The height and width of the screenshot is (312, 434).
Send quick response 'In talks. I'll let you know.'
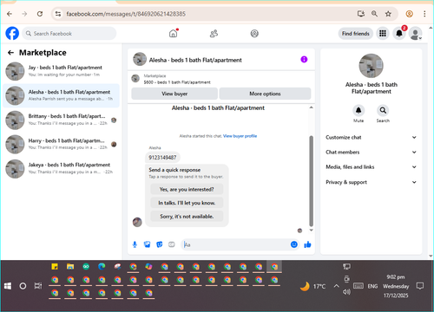(187, 203)
